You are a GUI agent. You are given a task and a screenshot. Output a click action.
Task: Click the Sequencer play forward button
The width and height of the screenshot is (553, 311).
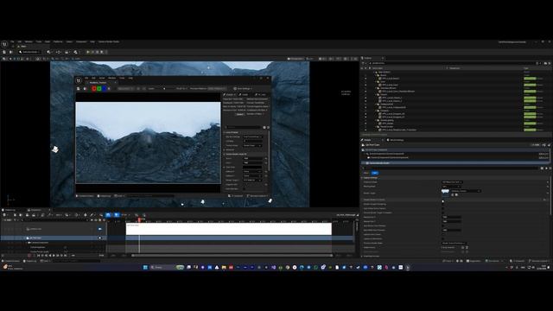pos(54,256)
